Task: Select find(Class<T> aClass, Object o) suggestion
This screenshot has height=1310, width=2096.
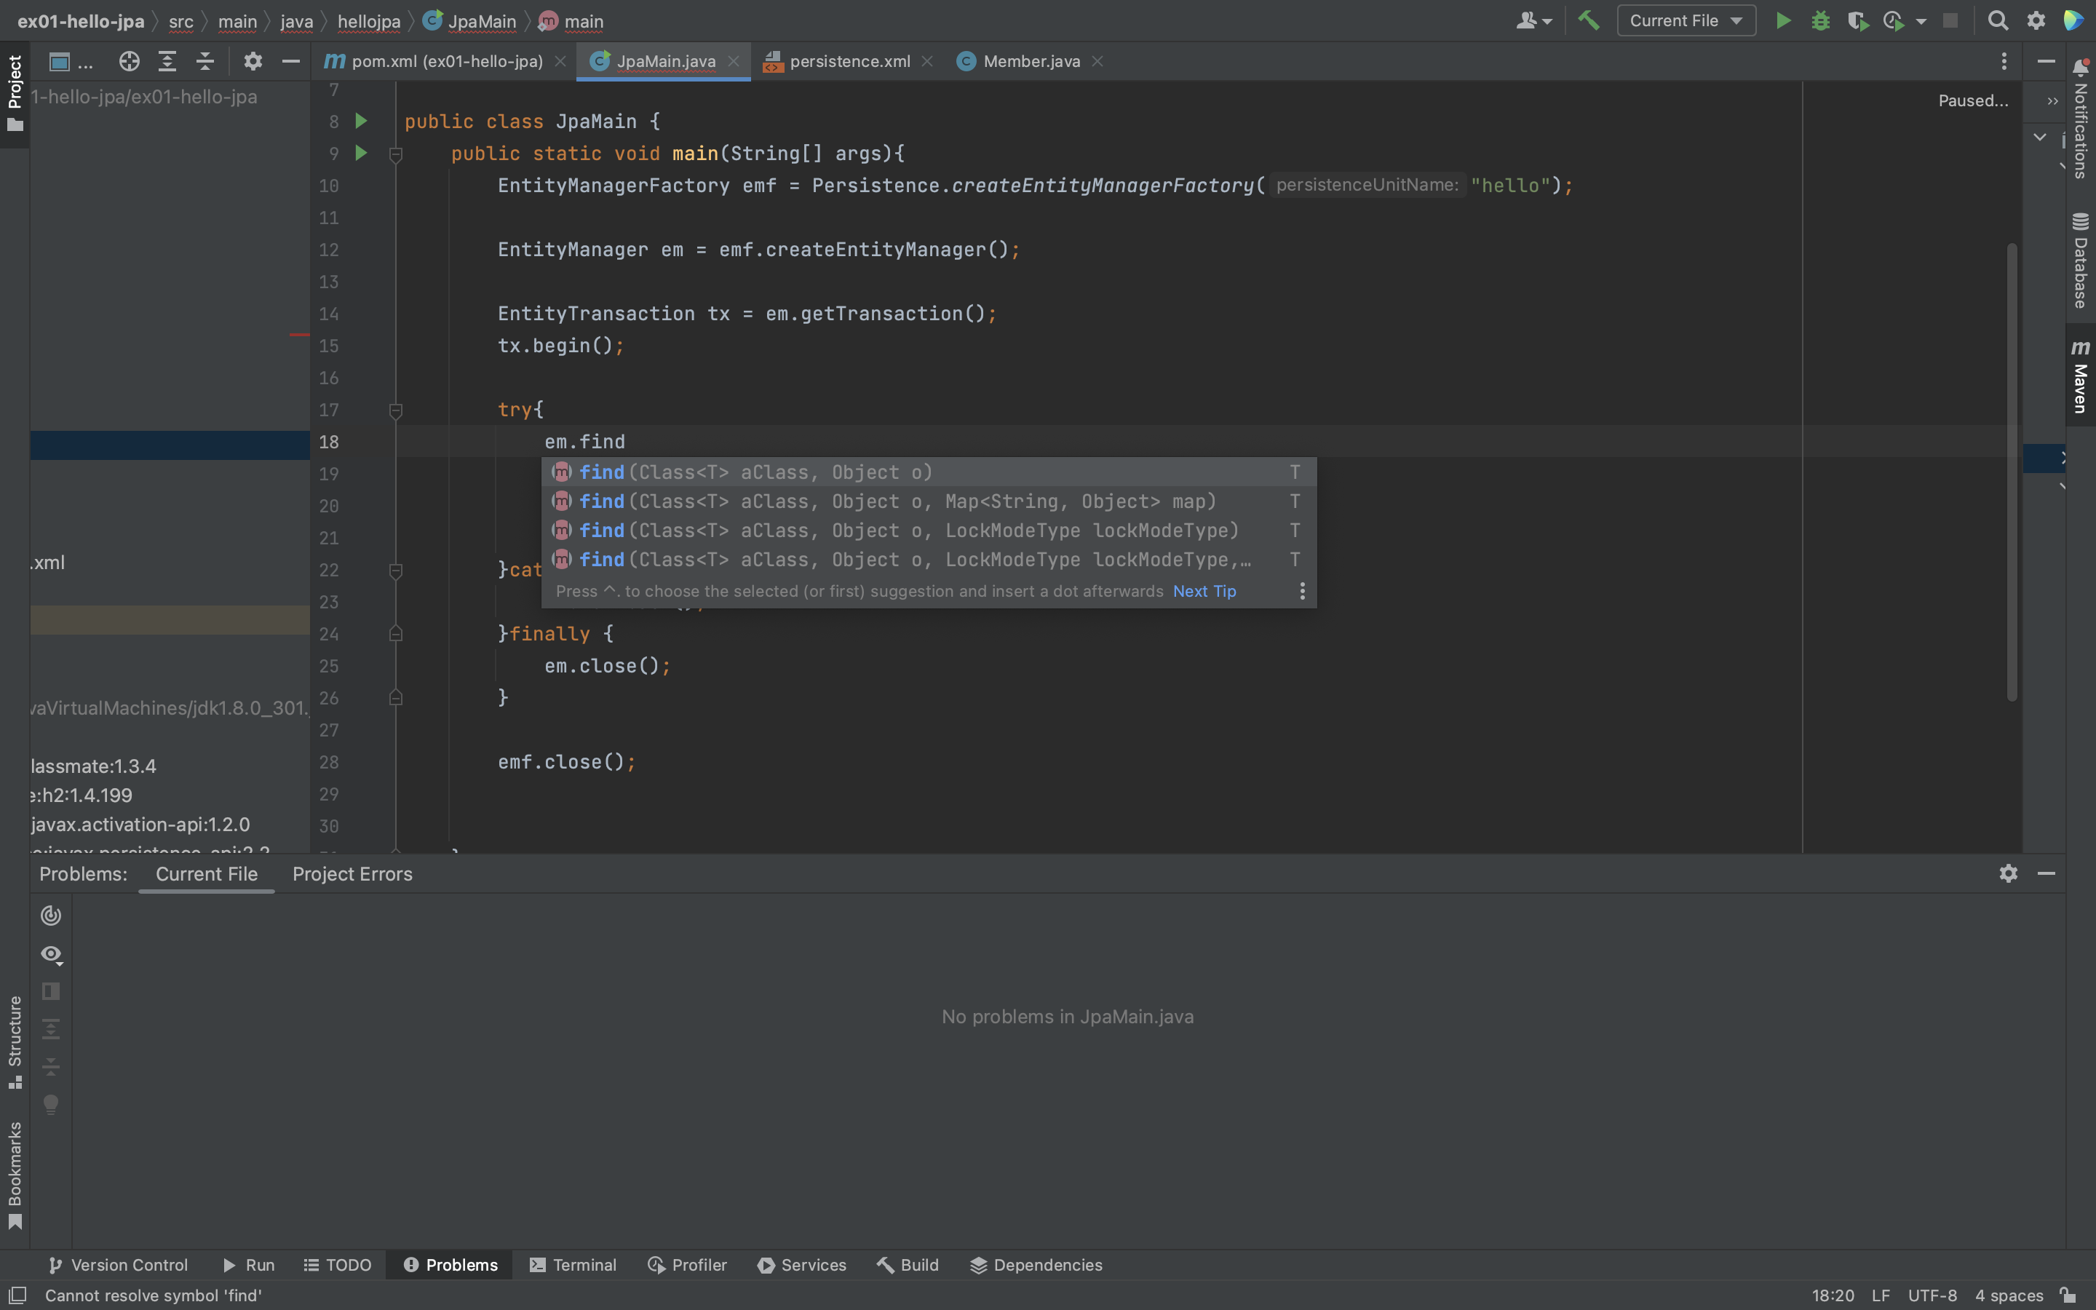Action: click(x=929, y=472)
